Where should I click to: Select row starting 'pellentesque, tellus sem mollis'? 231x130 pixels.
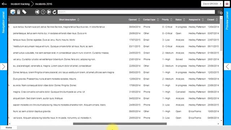pos(114,33)
